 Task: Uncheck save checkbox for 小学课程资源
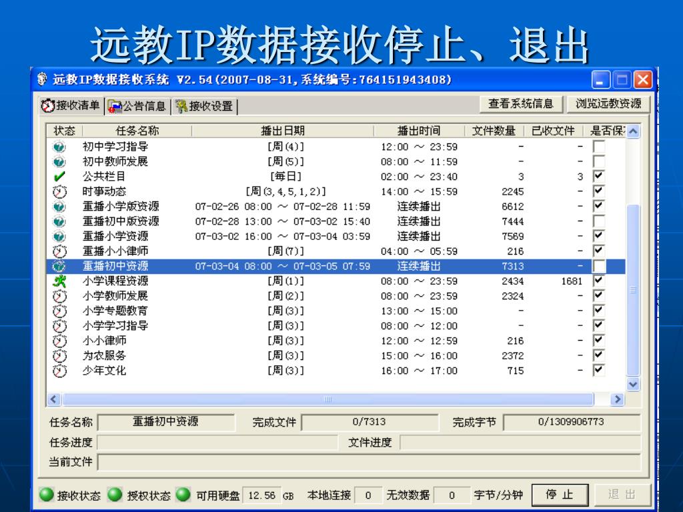(x=599, y=281)
